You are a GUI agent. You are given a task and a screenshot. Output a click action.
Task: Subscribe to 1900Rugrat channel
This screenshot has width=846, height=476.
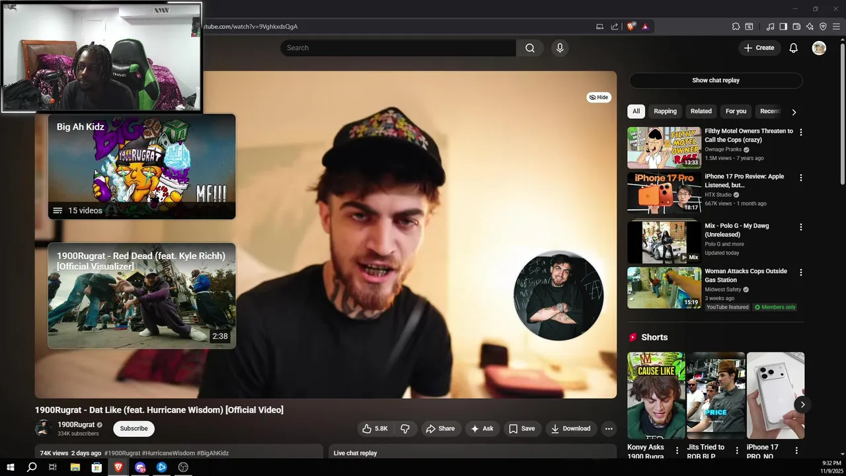134,428
